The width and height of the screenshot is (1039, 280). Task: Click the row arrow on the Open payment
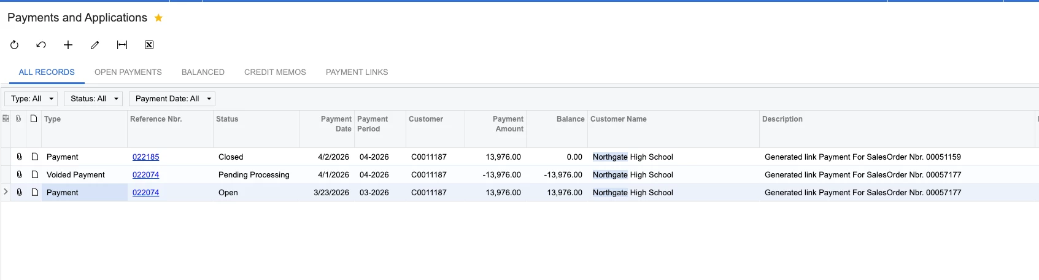pyautogui.click(x=6, y=192)
